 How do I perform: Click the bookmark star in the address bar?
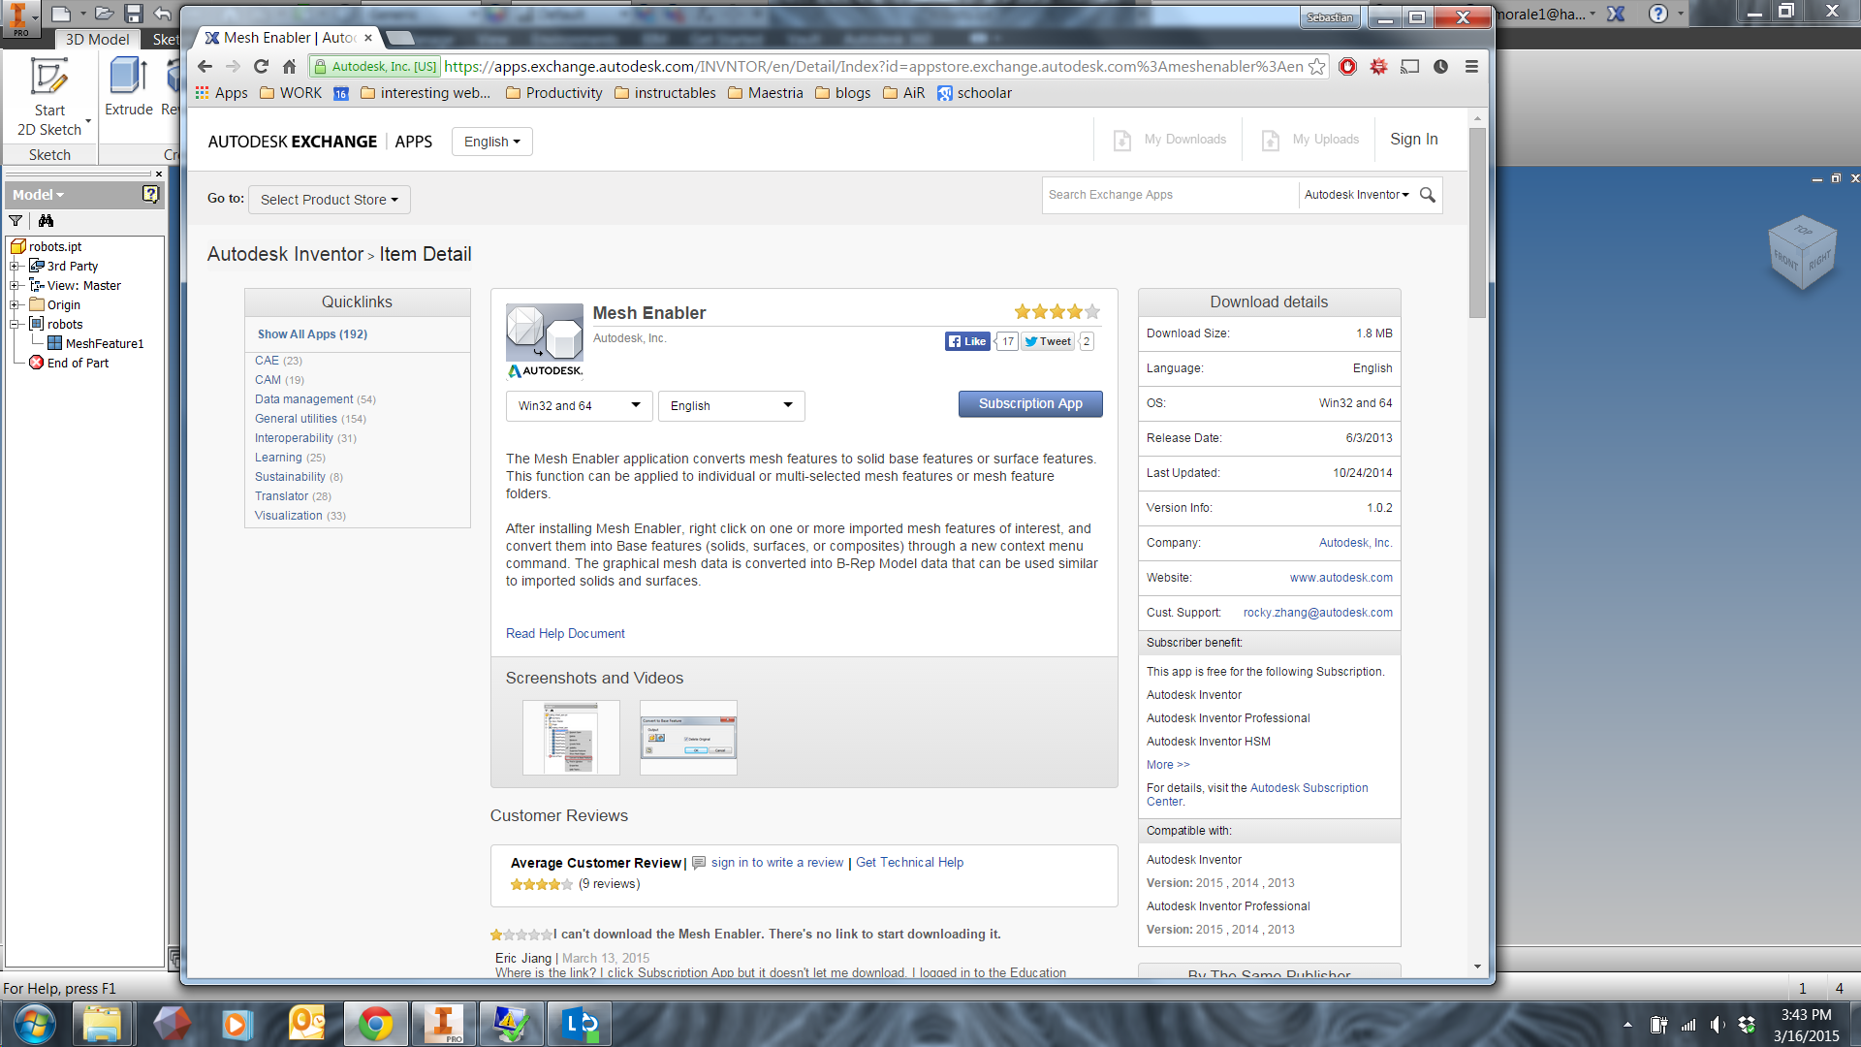(x=1315, y=67)
